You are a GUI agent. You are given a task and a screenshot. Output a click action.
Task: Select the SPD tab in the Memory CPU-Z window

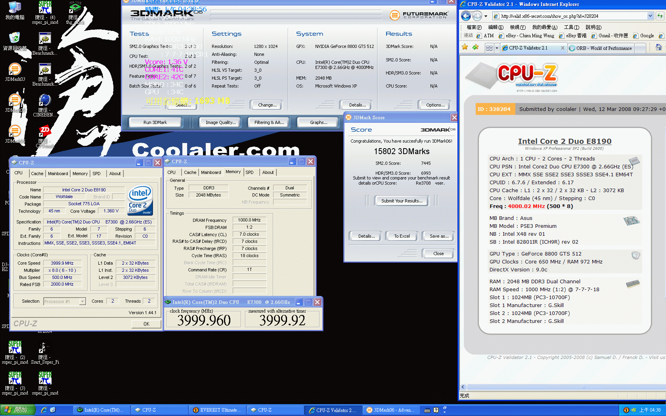pyautogui.click(x=249, y=172)
